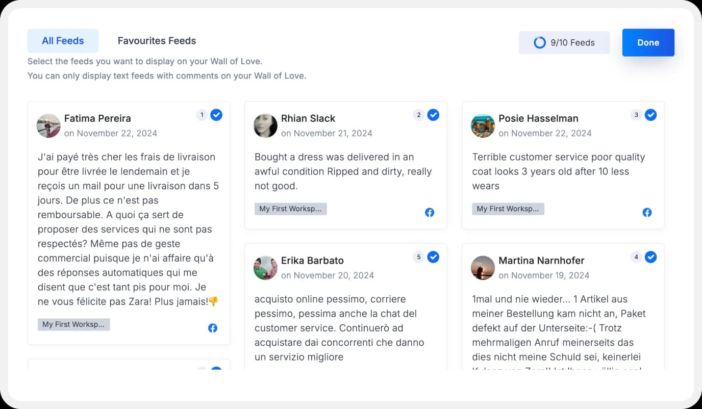Deselect Martina Narnhofer's review checkmark
Image resolution: width=702 pixels, height=409 pixels.
[x=651, y=257]
